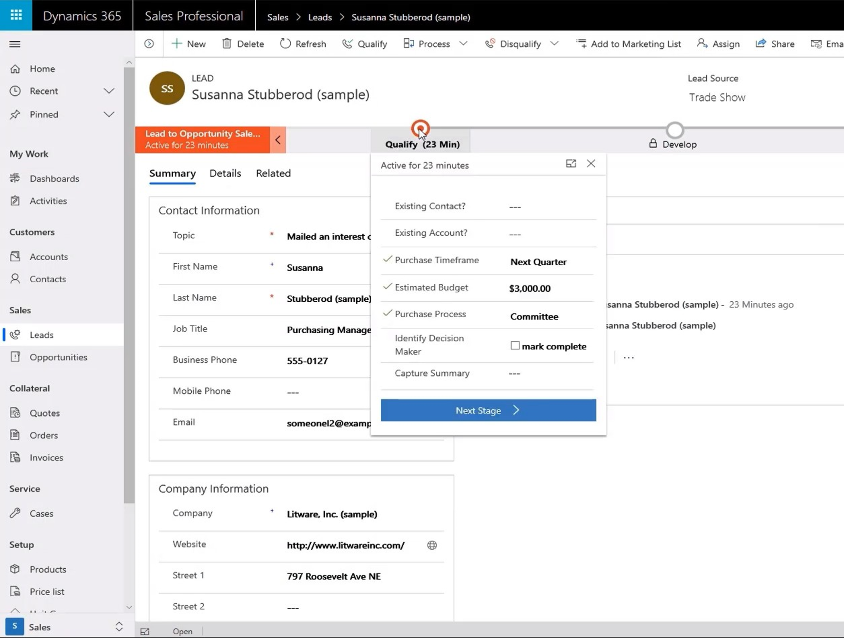The height and width of the screenshot is (638, 844).
Task: Click the sidebar vertical scrollbar
Action: tap(129, 286)
